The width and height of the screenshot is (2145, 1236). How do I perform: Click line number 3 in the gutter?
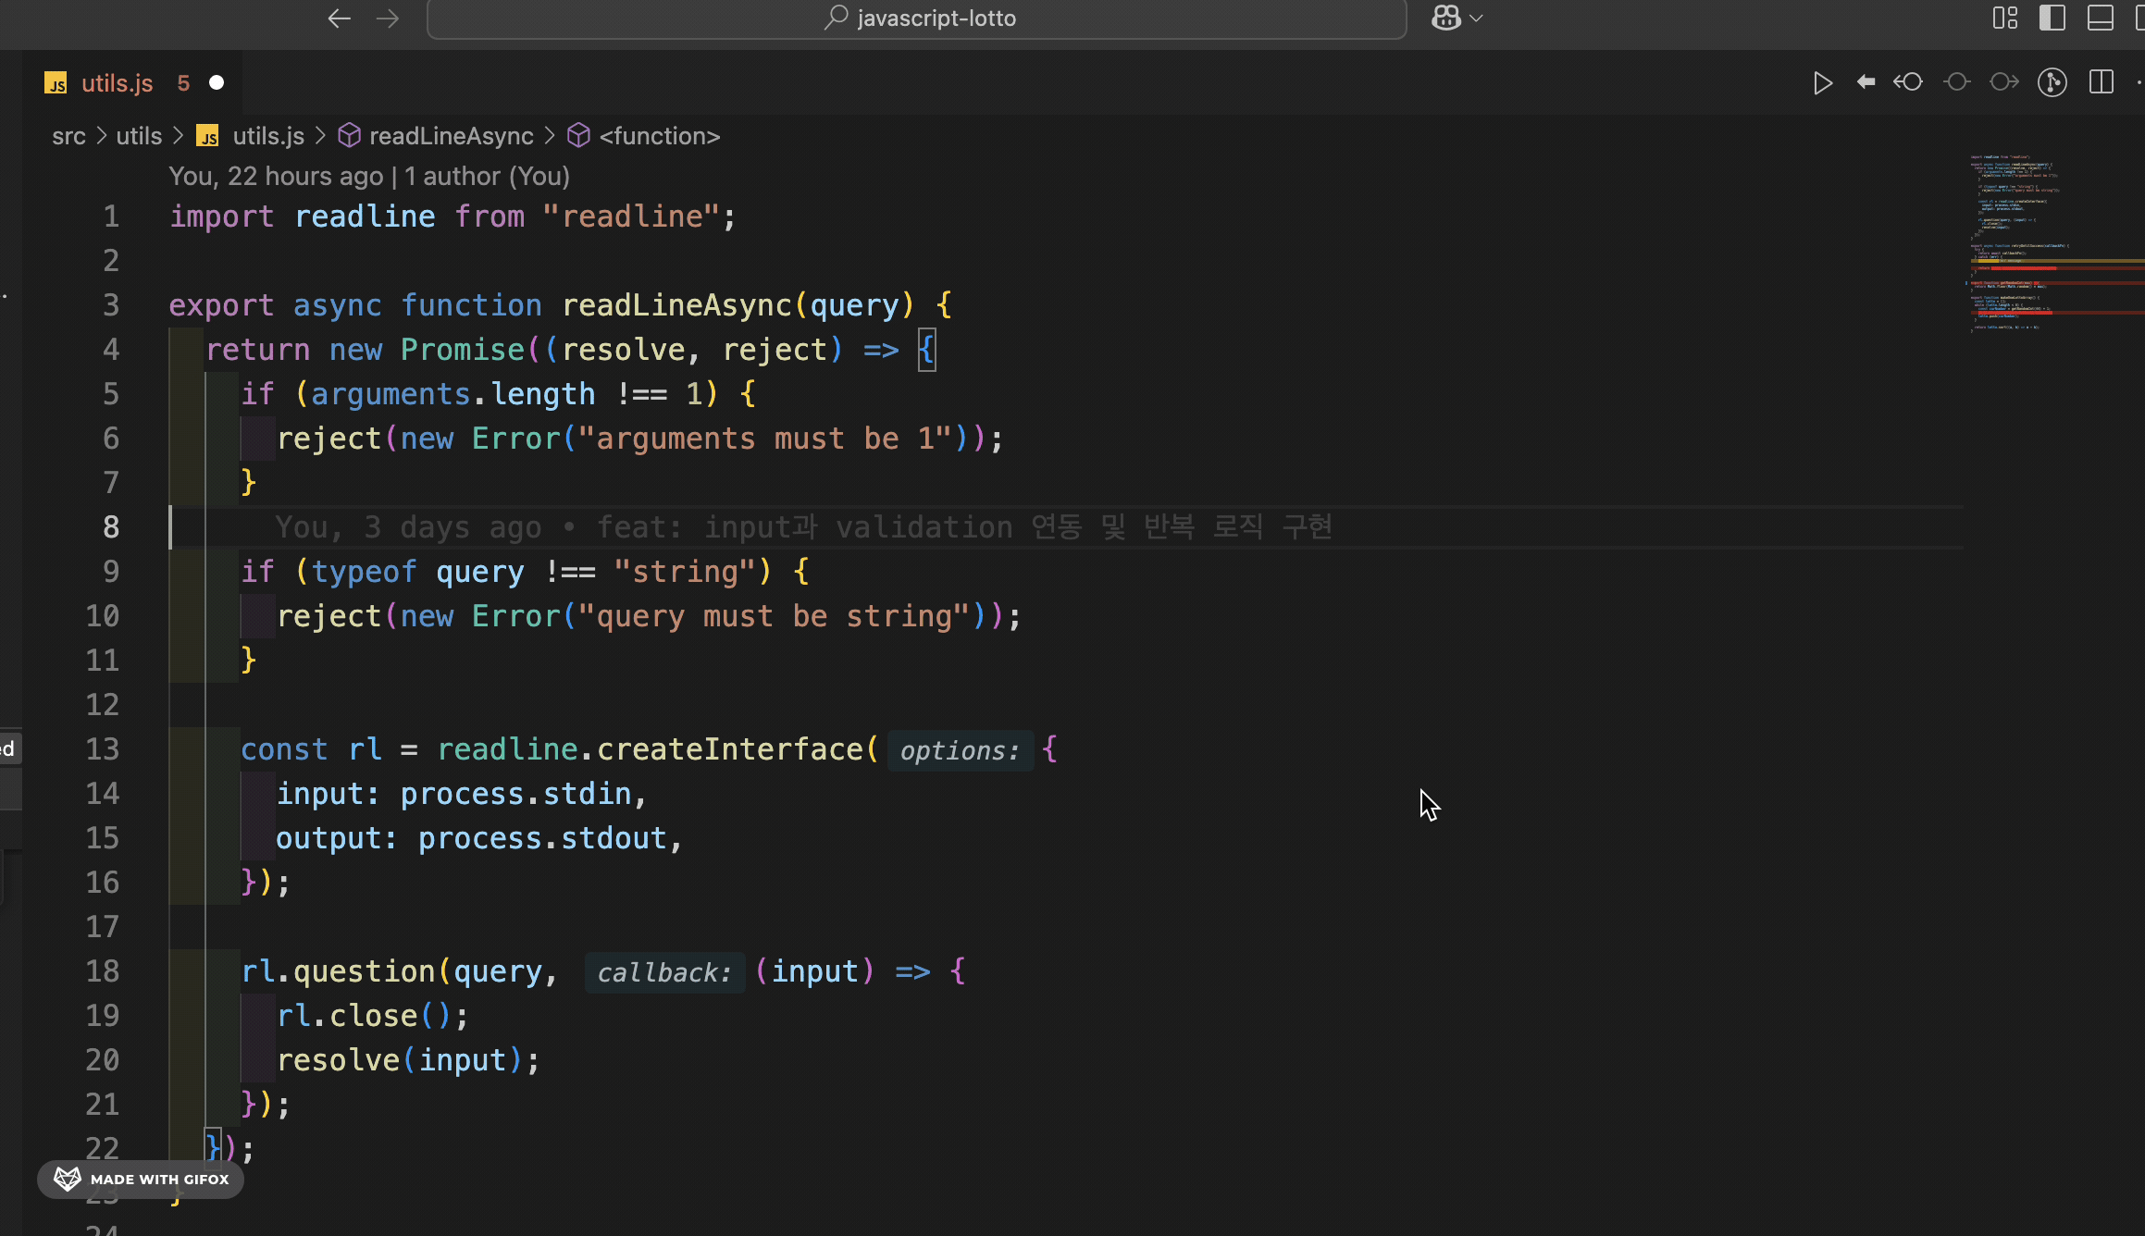(111, 305)
